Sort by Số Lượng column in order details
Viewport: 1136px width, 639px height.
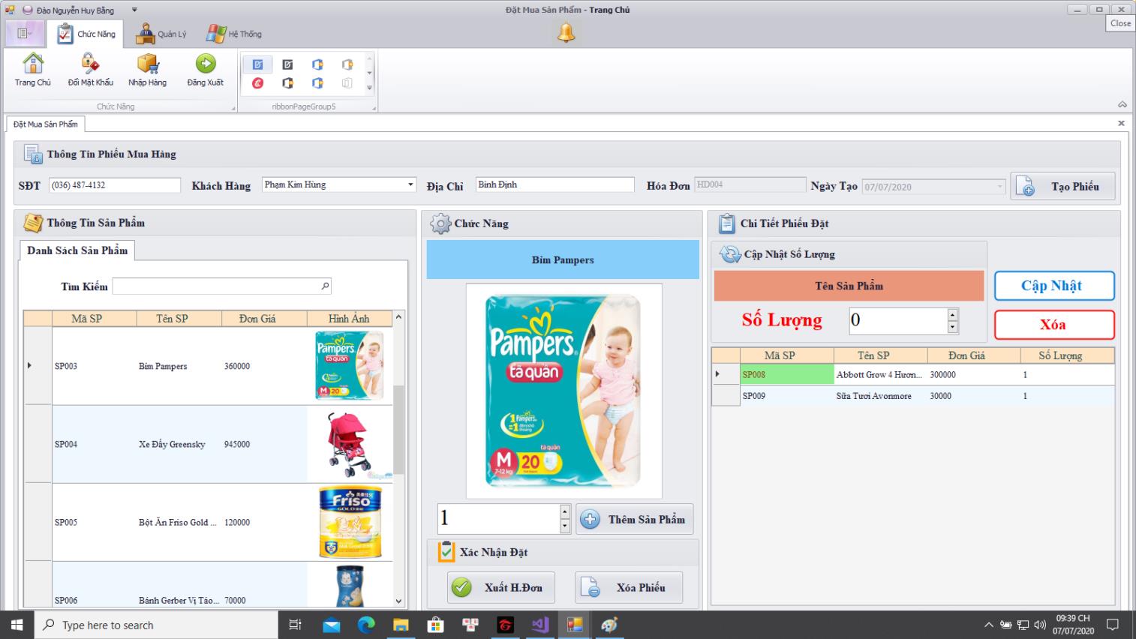[x=1067, y=355]
